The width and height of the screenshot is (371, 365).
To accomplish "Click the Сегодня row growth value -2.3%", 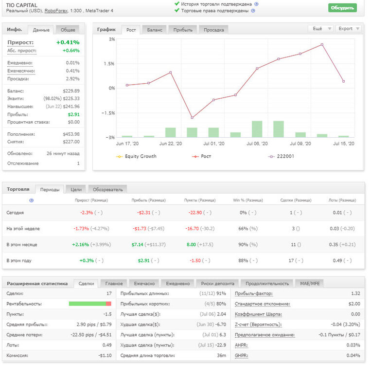I will point(87,213).
